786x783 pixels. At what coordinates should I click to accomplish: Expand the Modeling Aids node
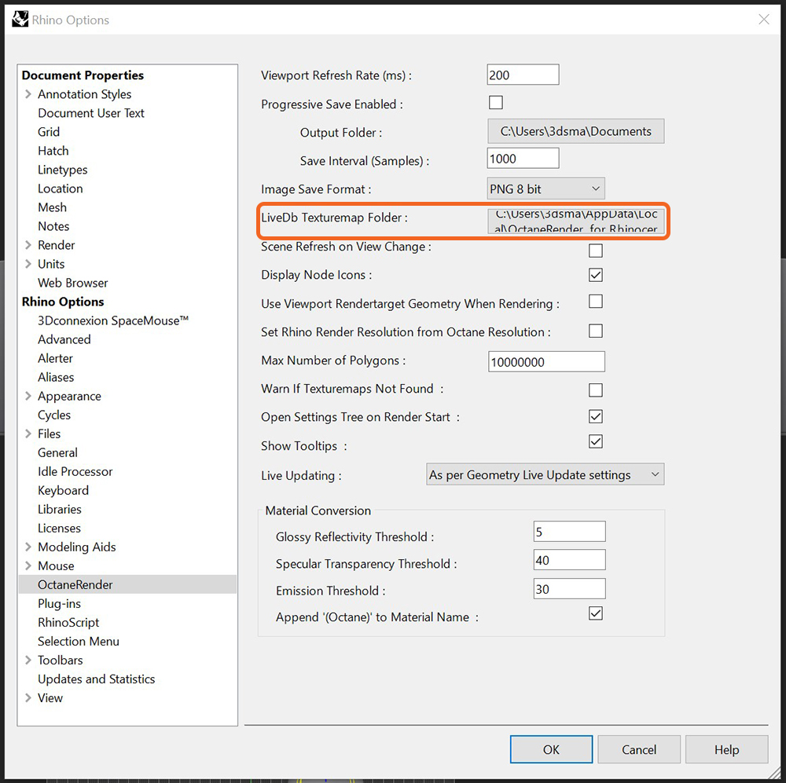click(x=28, y=547)
